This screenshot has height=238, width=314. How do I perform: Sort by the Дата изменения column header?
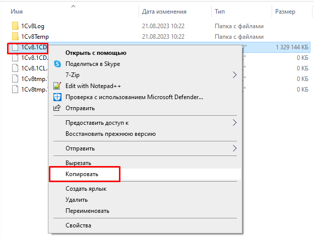click(164, 12)
